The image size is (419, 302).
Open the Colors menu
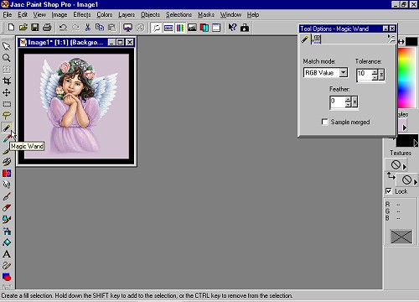(105, 14)
